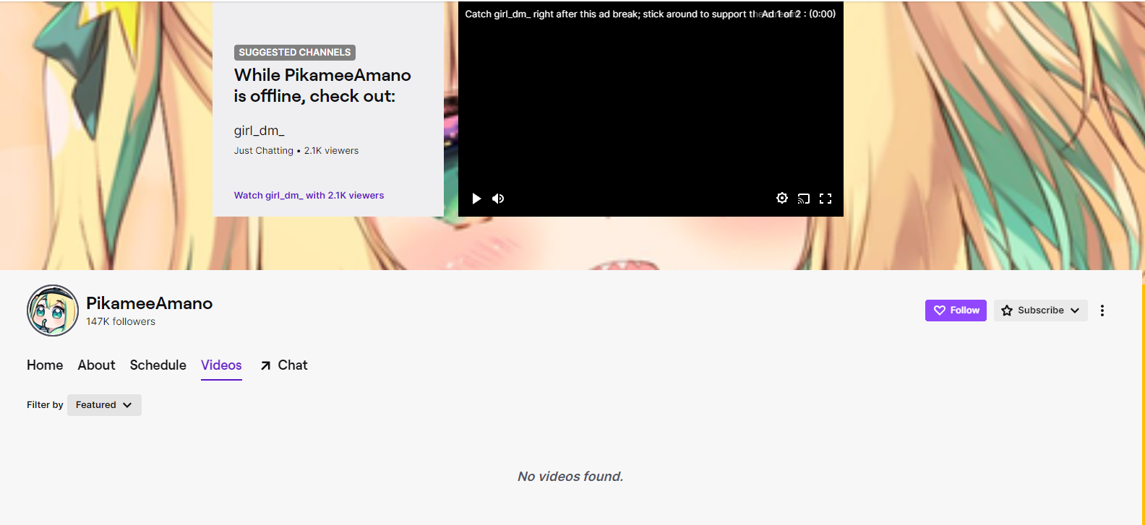
Task: Open the player settings gear
Action: pyautogui.click(x=782, y=198)
